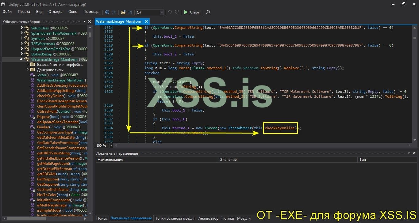The image size is (419, 223).
Task: Close the Локальные переменные panel
Action: click(414, 153)
